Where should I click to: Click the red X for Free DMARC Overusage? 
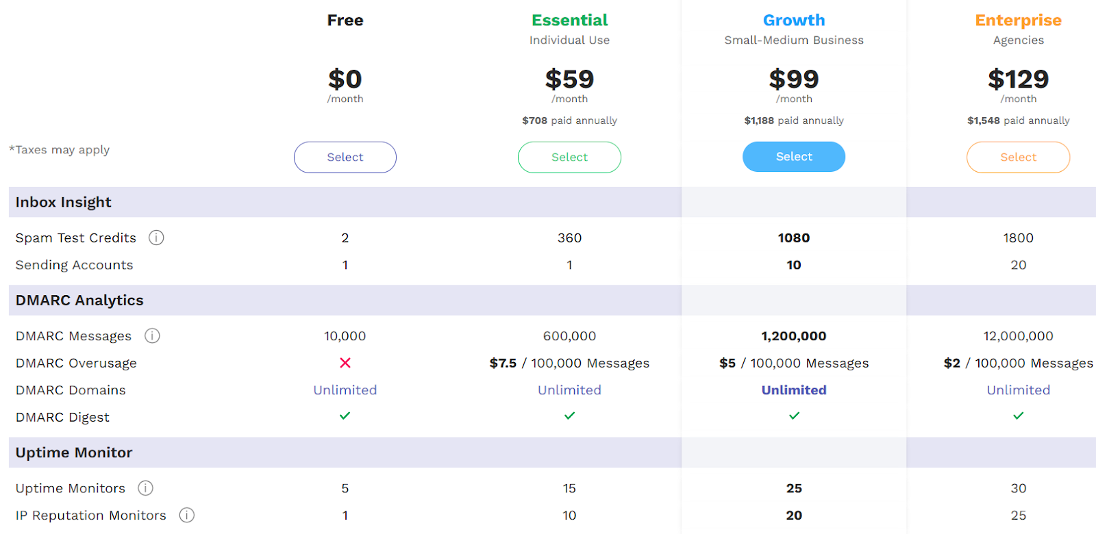pos(345,363)
